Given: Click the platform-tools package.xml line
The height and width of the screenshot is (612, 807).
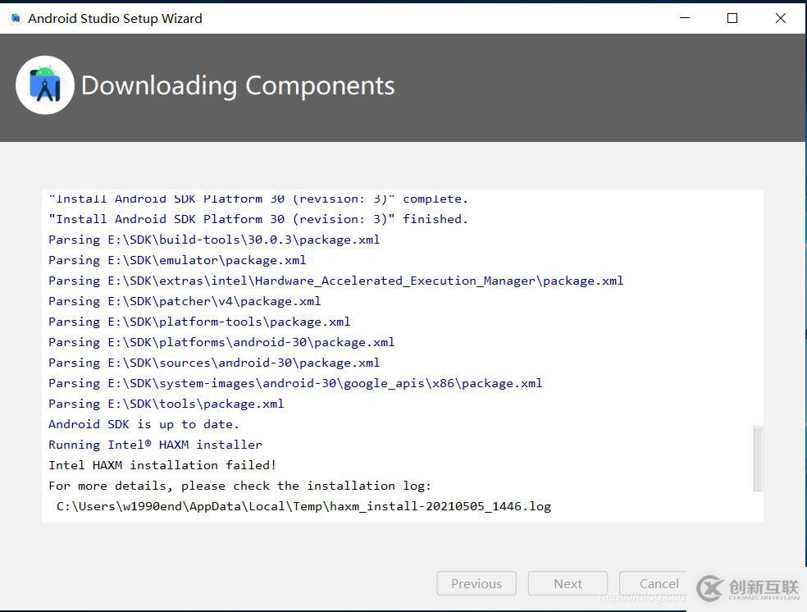Looking at the screenshot, I should 199,322.
